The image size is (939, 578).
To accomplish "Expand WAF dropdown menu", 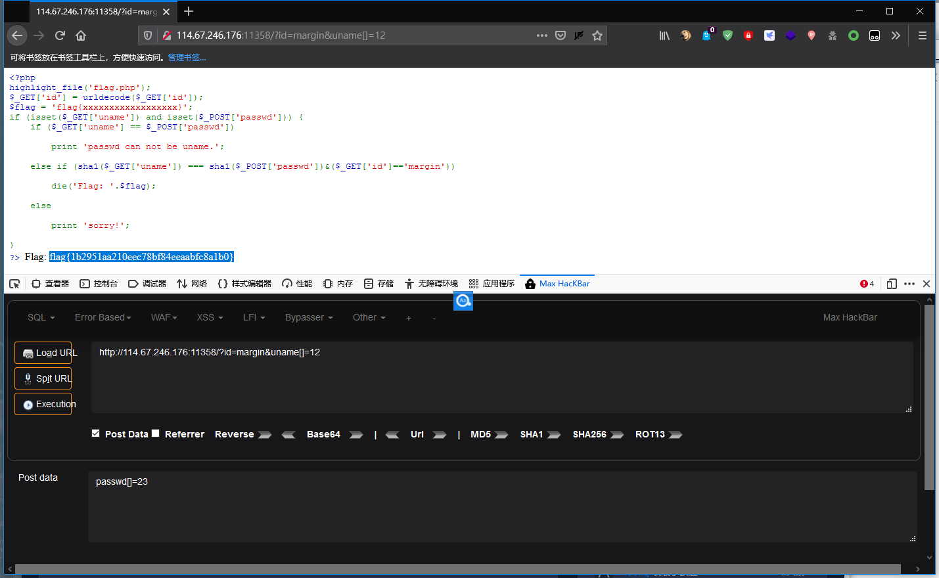I will coord(164,317).
